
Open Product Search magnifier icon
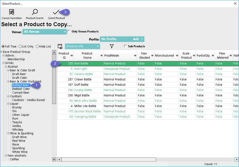pyautogui.click(x=35, y=12)
